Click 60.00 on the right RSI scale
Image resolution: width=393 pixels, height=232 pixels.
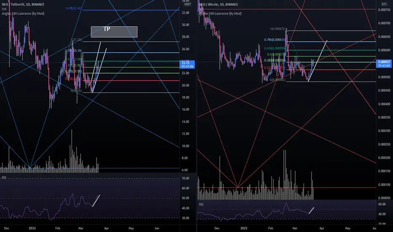click(382, 205)
